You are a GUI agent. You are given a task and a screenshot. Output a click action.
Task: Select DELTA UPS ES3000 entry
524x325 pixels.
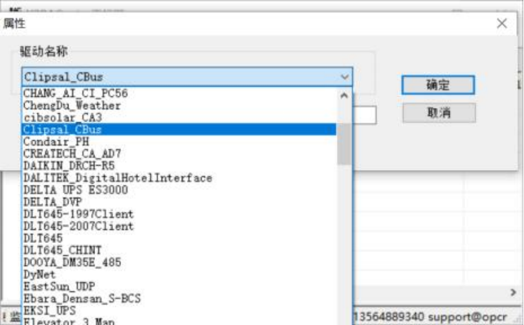179,190
